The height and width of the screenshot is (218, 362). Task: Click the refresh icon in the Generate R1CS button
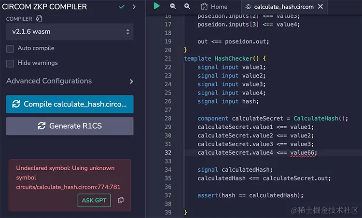(x=42, y=126)
